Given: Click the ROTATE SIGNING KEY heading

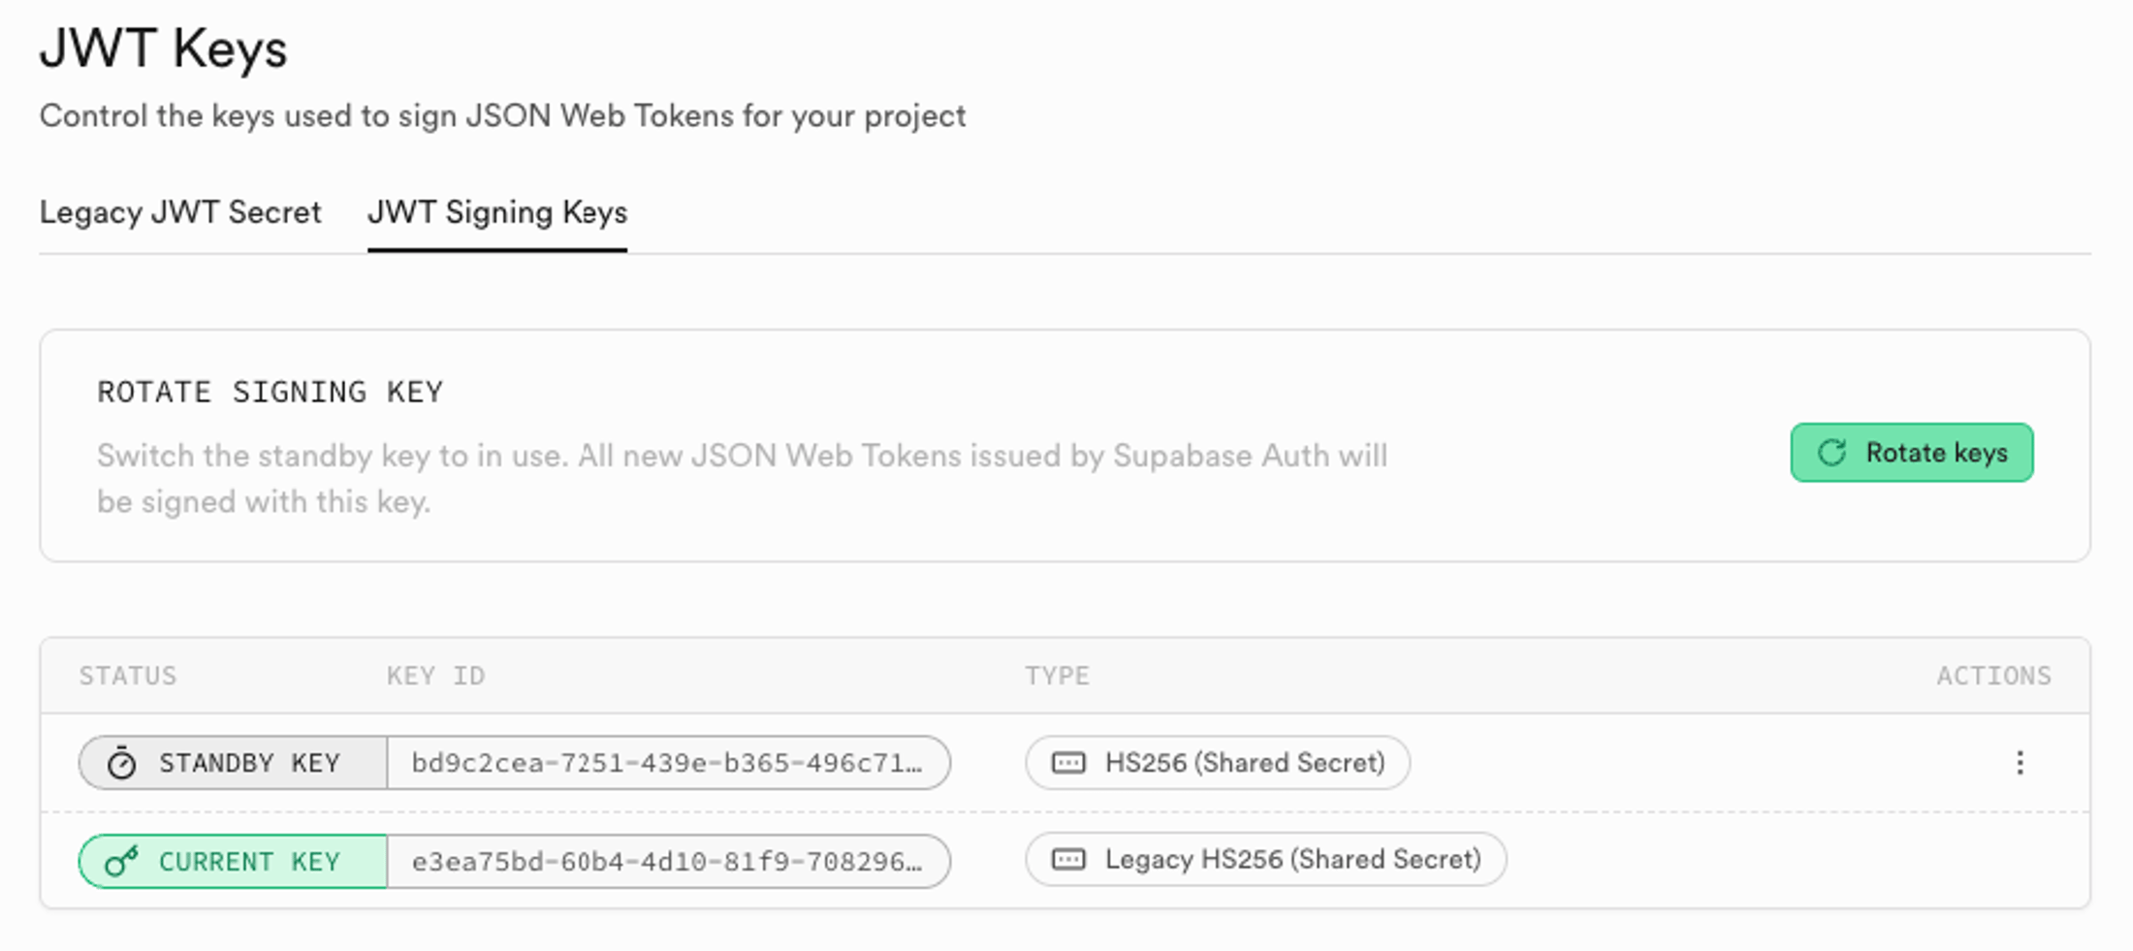Looking at the screenshot, I should pyautogui.click(x=270, y=392).
